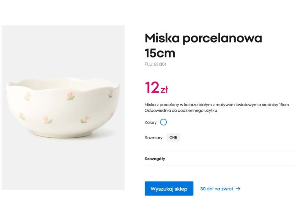Click the 12 zł price
Viewport: 294px width, 221px height.
point(156,88)
